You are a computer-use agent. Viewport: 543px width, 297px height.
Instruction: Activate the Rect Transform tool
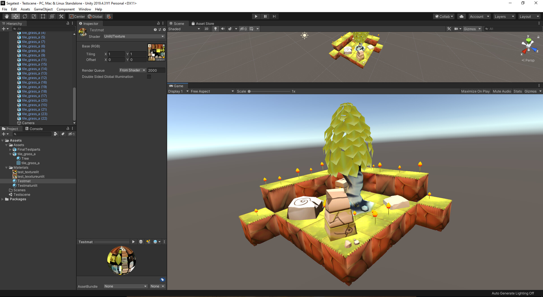click(x=43, y=16)
